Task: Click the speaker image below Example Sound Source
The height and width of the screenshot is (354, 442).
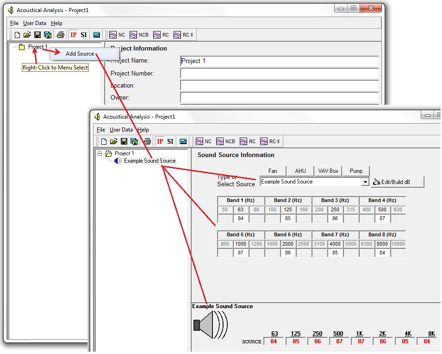Action: (x=211, y=325)
